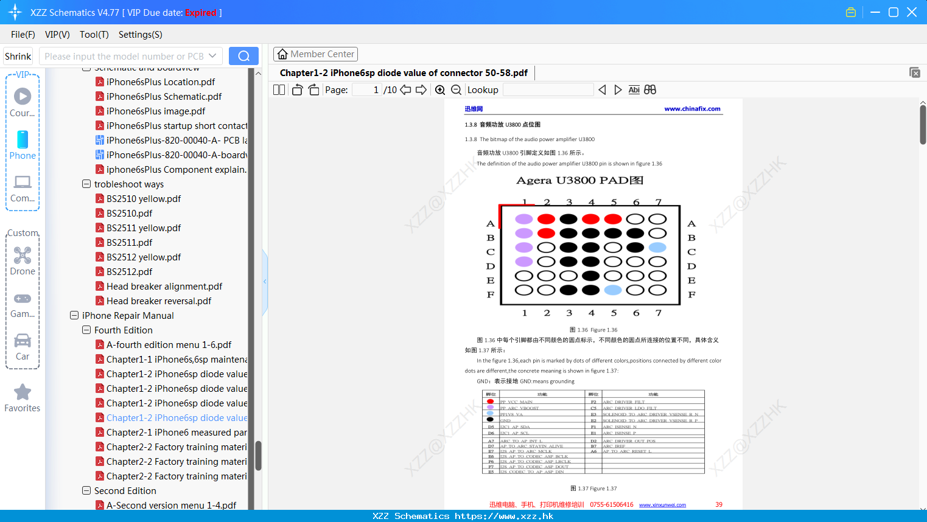Select the Chapter1-2 connector 50-58 PDF tab

[404, 73]
